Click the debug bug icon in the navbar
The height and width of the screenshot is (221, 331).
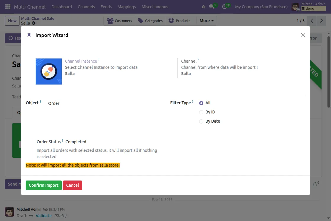203,6
